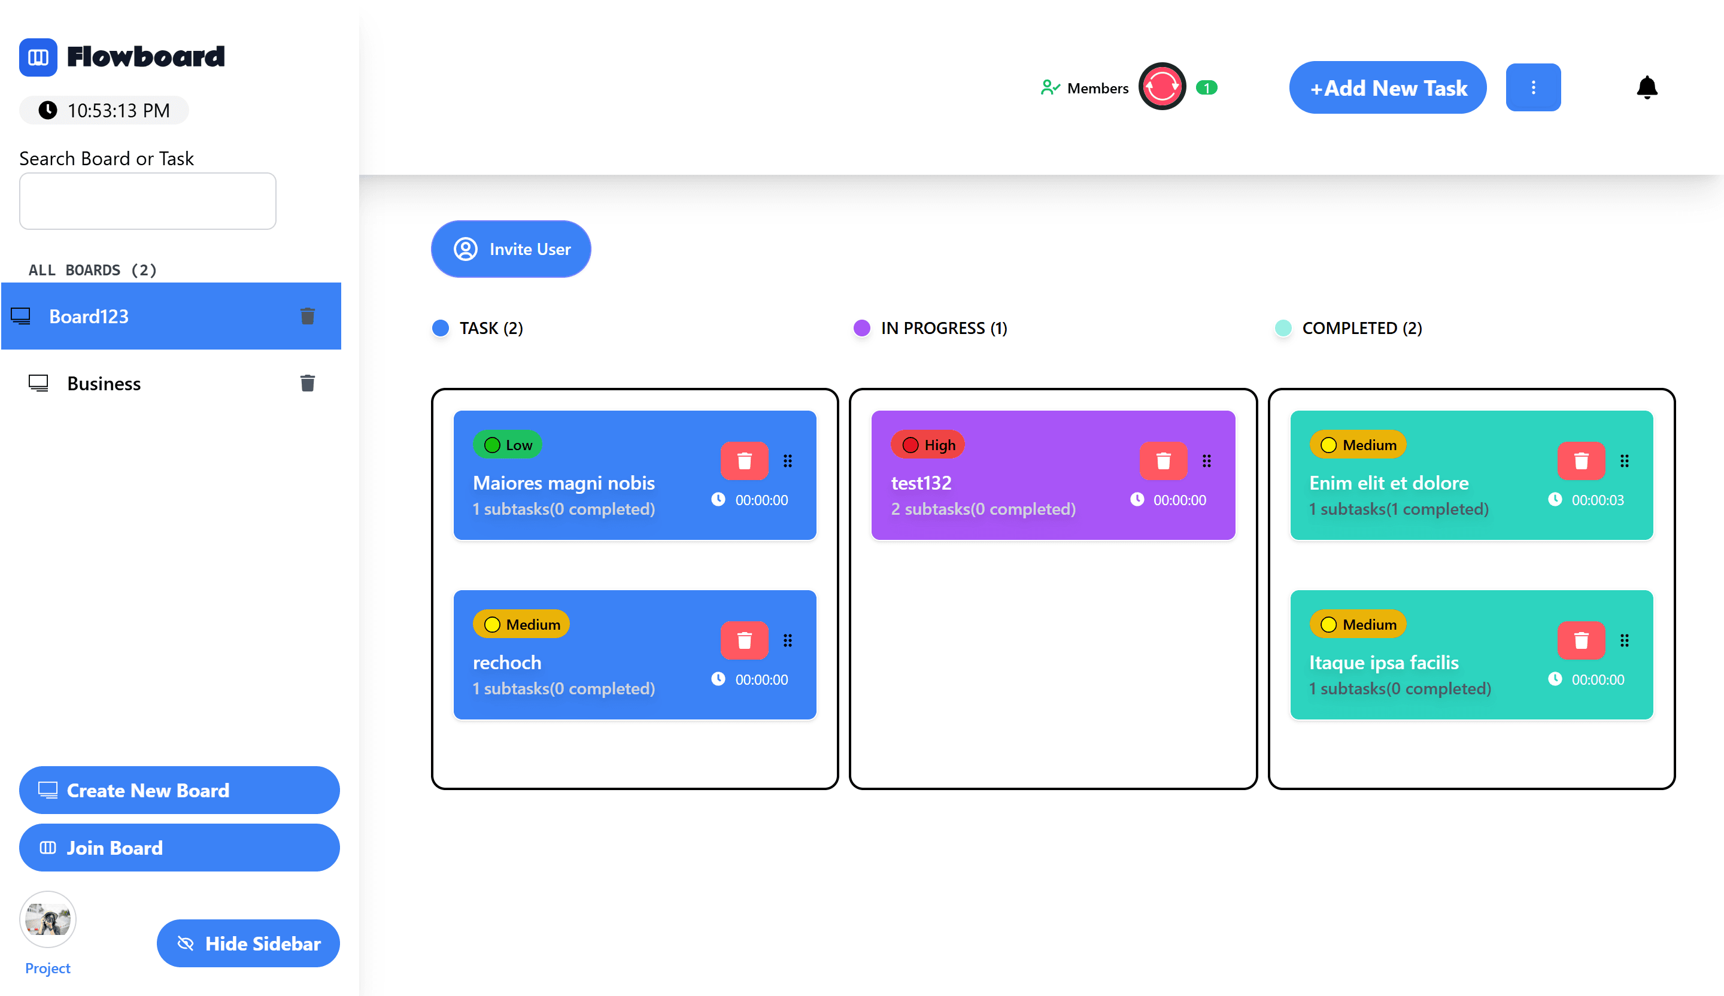Delete the 'Itaque ipsa facilis' task
Image resolution: width=1724 pixels, height=996 pixels.
1580,640
